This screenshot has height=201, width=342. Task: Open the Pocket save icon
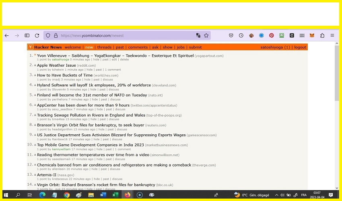[231, 35]
